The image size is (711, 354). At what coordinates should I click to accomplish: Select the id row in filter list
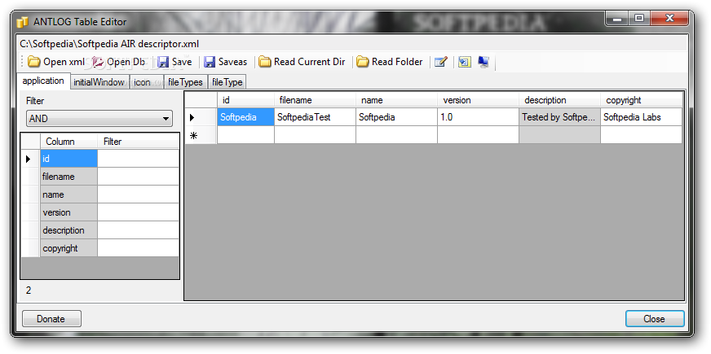pos(68,159)
